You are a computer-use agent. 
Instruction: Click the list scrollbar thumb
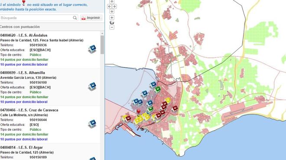pyautogui.click(x=102, y=45)
